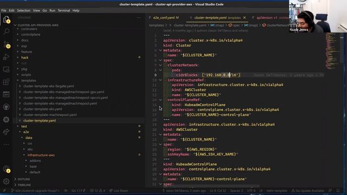Image resolution: width=347 pixels, height=195 pixels.
Task: Show additional views via activity bar ellipsis
Action: (6, 145)
